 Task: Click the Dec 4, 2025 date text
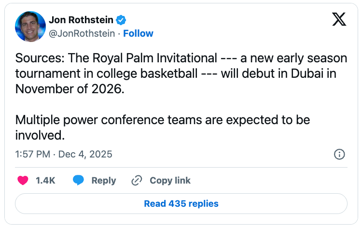(85, 155)
